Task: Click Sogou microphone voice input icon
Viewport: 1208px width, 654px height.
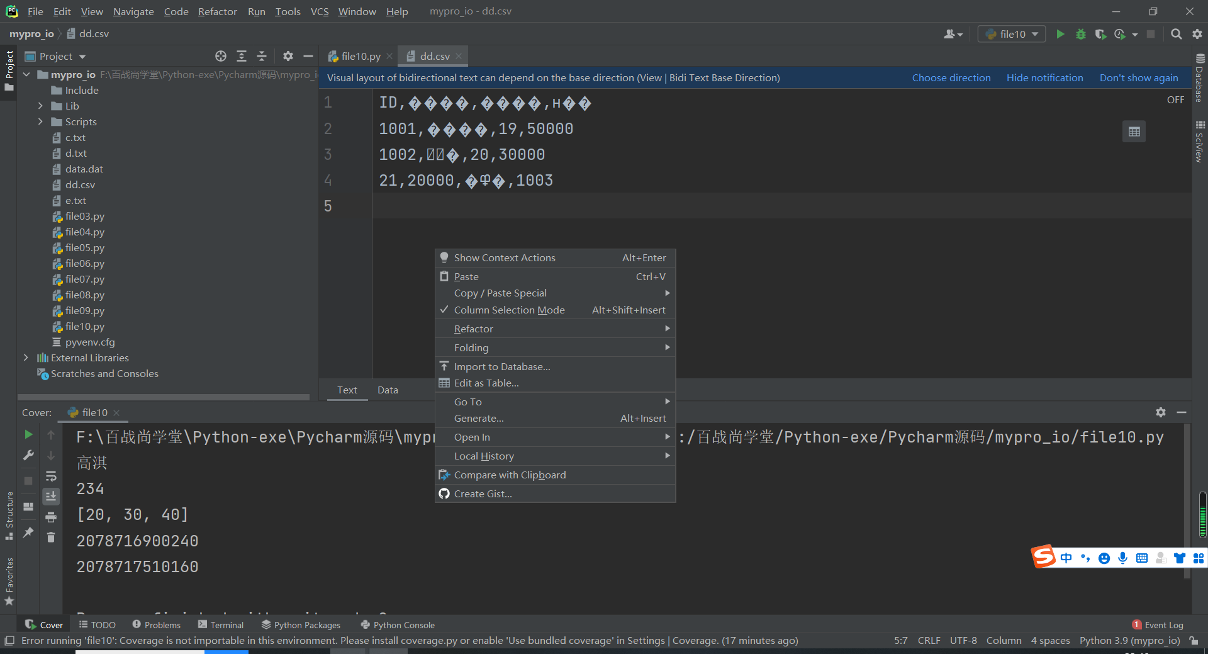Action: pos(1123,558)
